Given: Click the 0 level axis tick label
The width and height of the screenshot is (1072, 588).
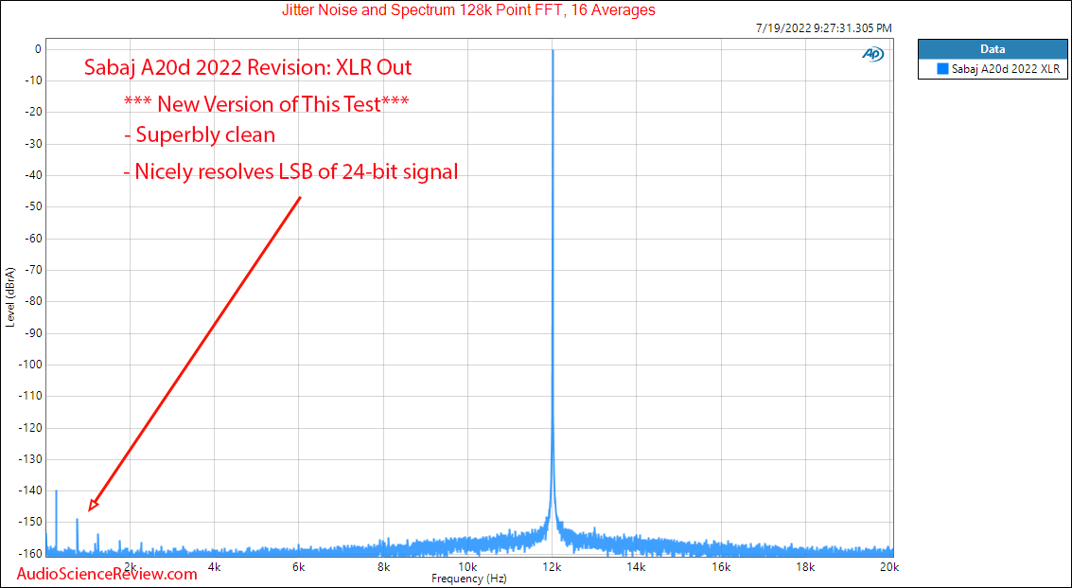Looking at the screenshot, I should pyautogui.click(x=38, y=49).
